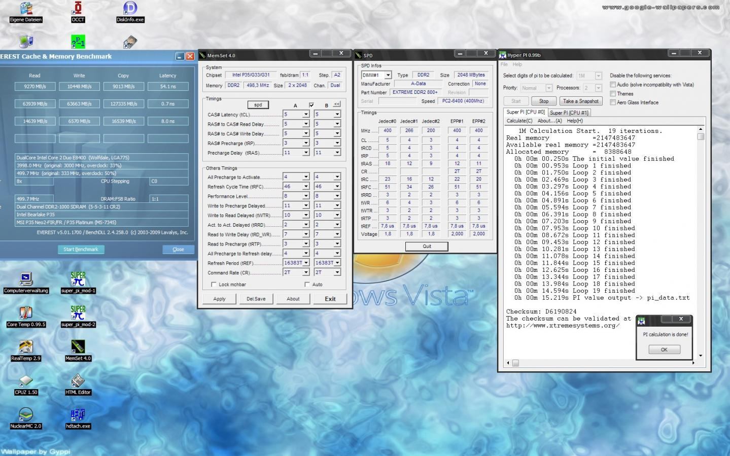Open the About...(A) menu
This screenshot has width=730, height=456.
[549, 121]
